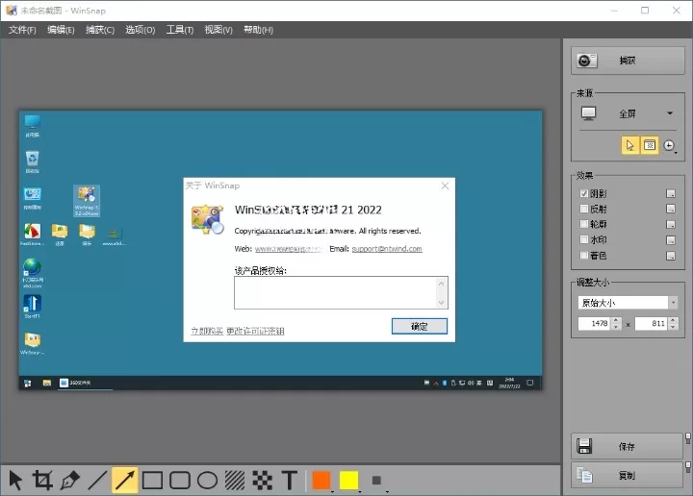693x496 pixels.
Task: Toggle clear window background option
Action: (650, 145)
